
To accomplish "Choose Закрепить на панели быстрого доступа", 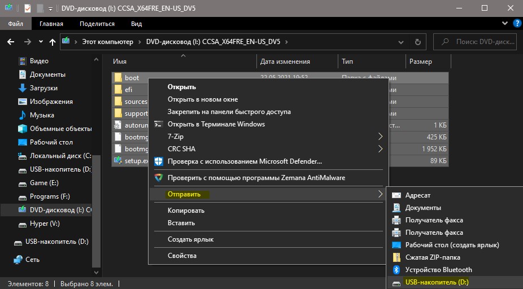I will pyautogui.click(x=269, y=112).
